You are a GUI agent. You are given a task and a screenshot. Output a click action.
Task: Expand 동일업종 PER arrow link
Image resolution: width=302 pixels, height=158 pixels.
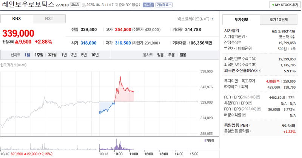[x=250, y=125]
